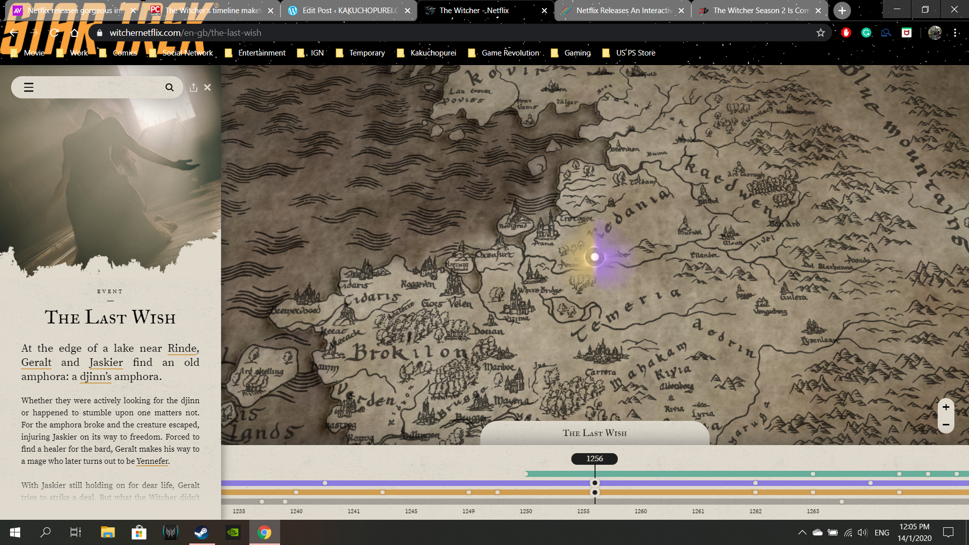The image size is (969, 545).
Task: Select the 1256 year marker on the timeline
Action: tap(595, 459)
